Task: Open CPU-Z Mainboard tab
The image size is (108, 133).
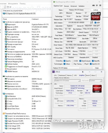Action: point(62,75)
